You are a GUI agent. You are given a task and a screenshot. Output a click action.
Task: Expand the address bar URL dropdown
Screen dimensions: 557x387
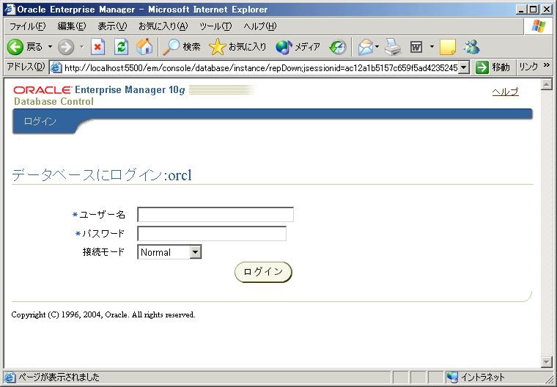[464, 67]
